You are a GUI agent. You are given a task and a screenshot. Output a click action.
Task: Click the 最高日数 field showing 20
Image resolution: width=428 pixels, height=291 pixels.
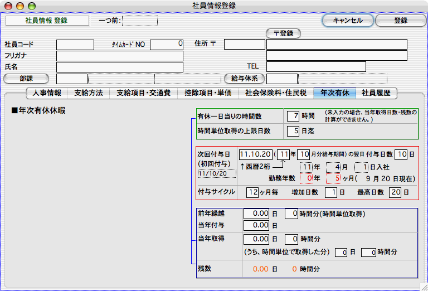pyautogui.click(x=395, y=192)
